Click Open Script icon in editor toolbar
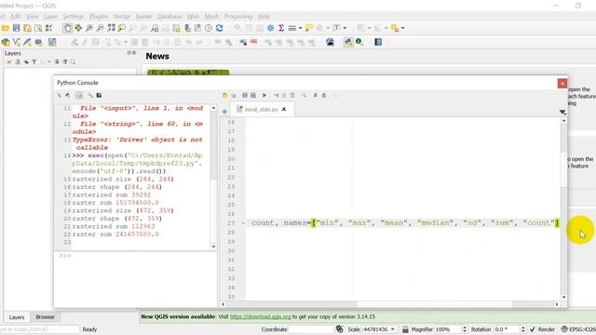The height and width of the screenshot is (335, 596). [x=224, y=95]
